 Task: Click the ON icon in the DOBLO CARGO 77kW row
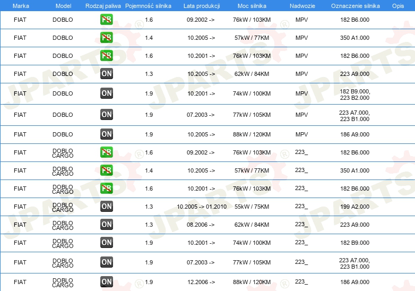click(106, 262)
